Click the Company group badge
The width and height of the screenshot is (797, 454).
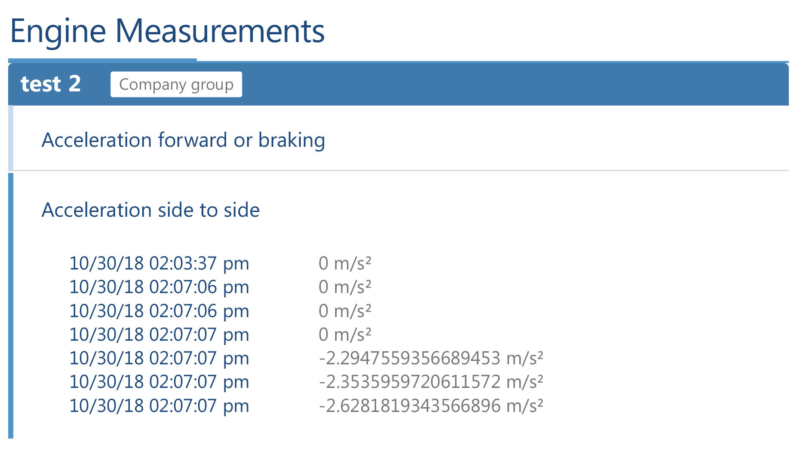pos(176,85)
